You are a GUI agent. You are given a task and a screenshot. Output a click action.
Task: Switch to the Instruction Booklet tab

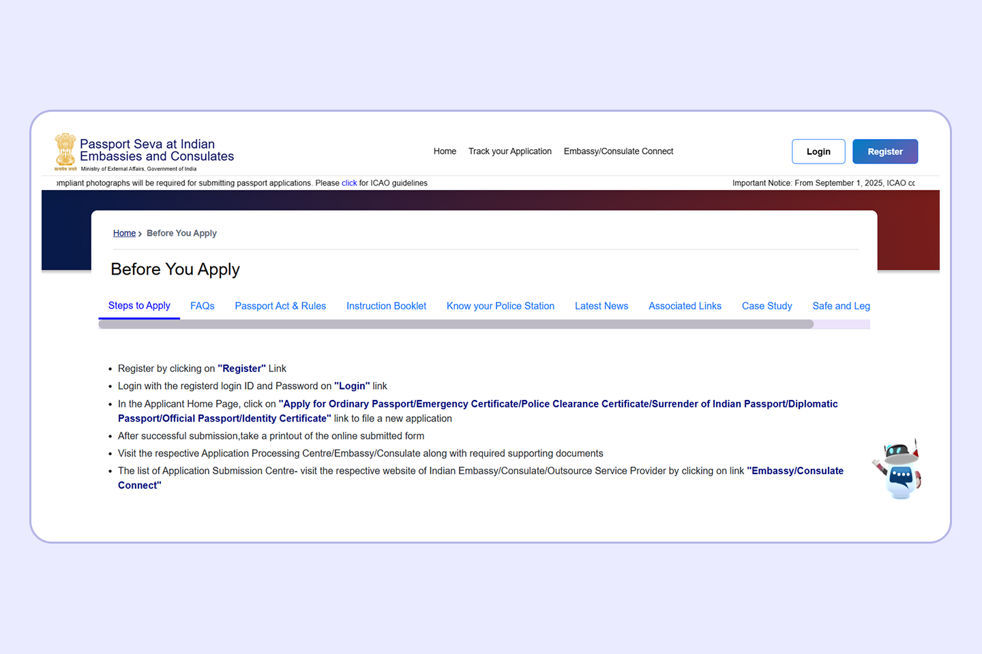(x=386, y=306)
